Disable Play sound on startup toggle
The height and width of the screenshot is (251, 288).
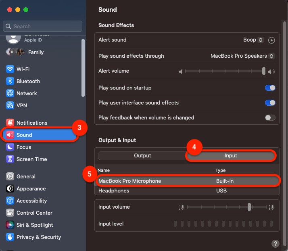click(x=270, y=88)
